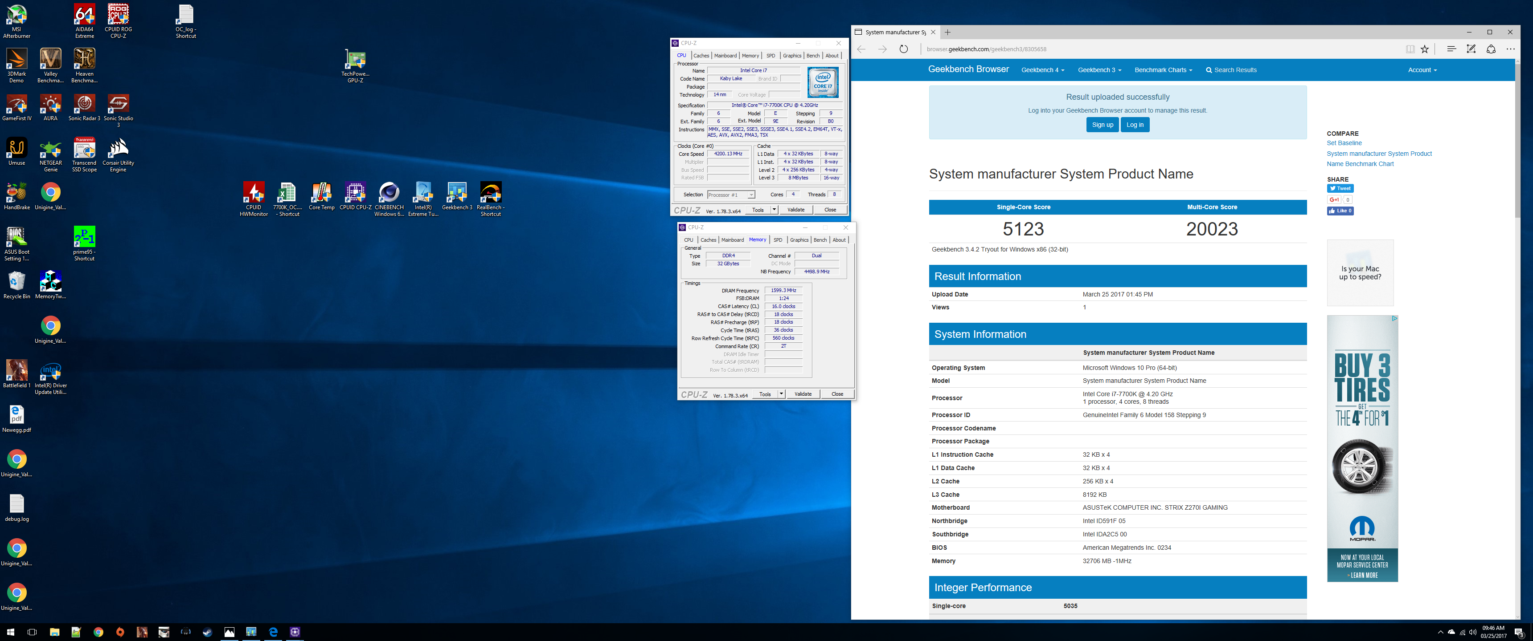Click Validate in top CPU-Z window
Viewport: 1533px width, 641px height.
(x=795, y=210)
